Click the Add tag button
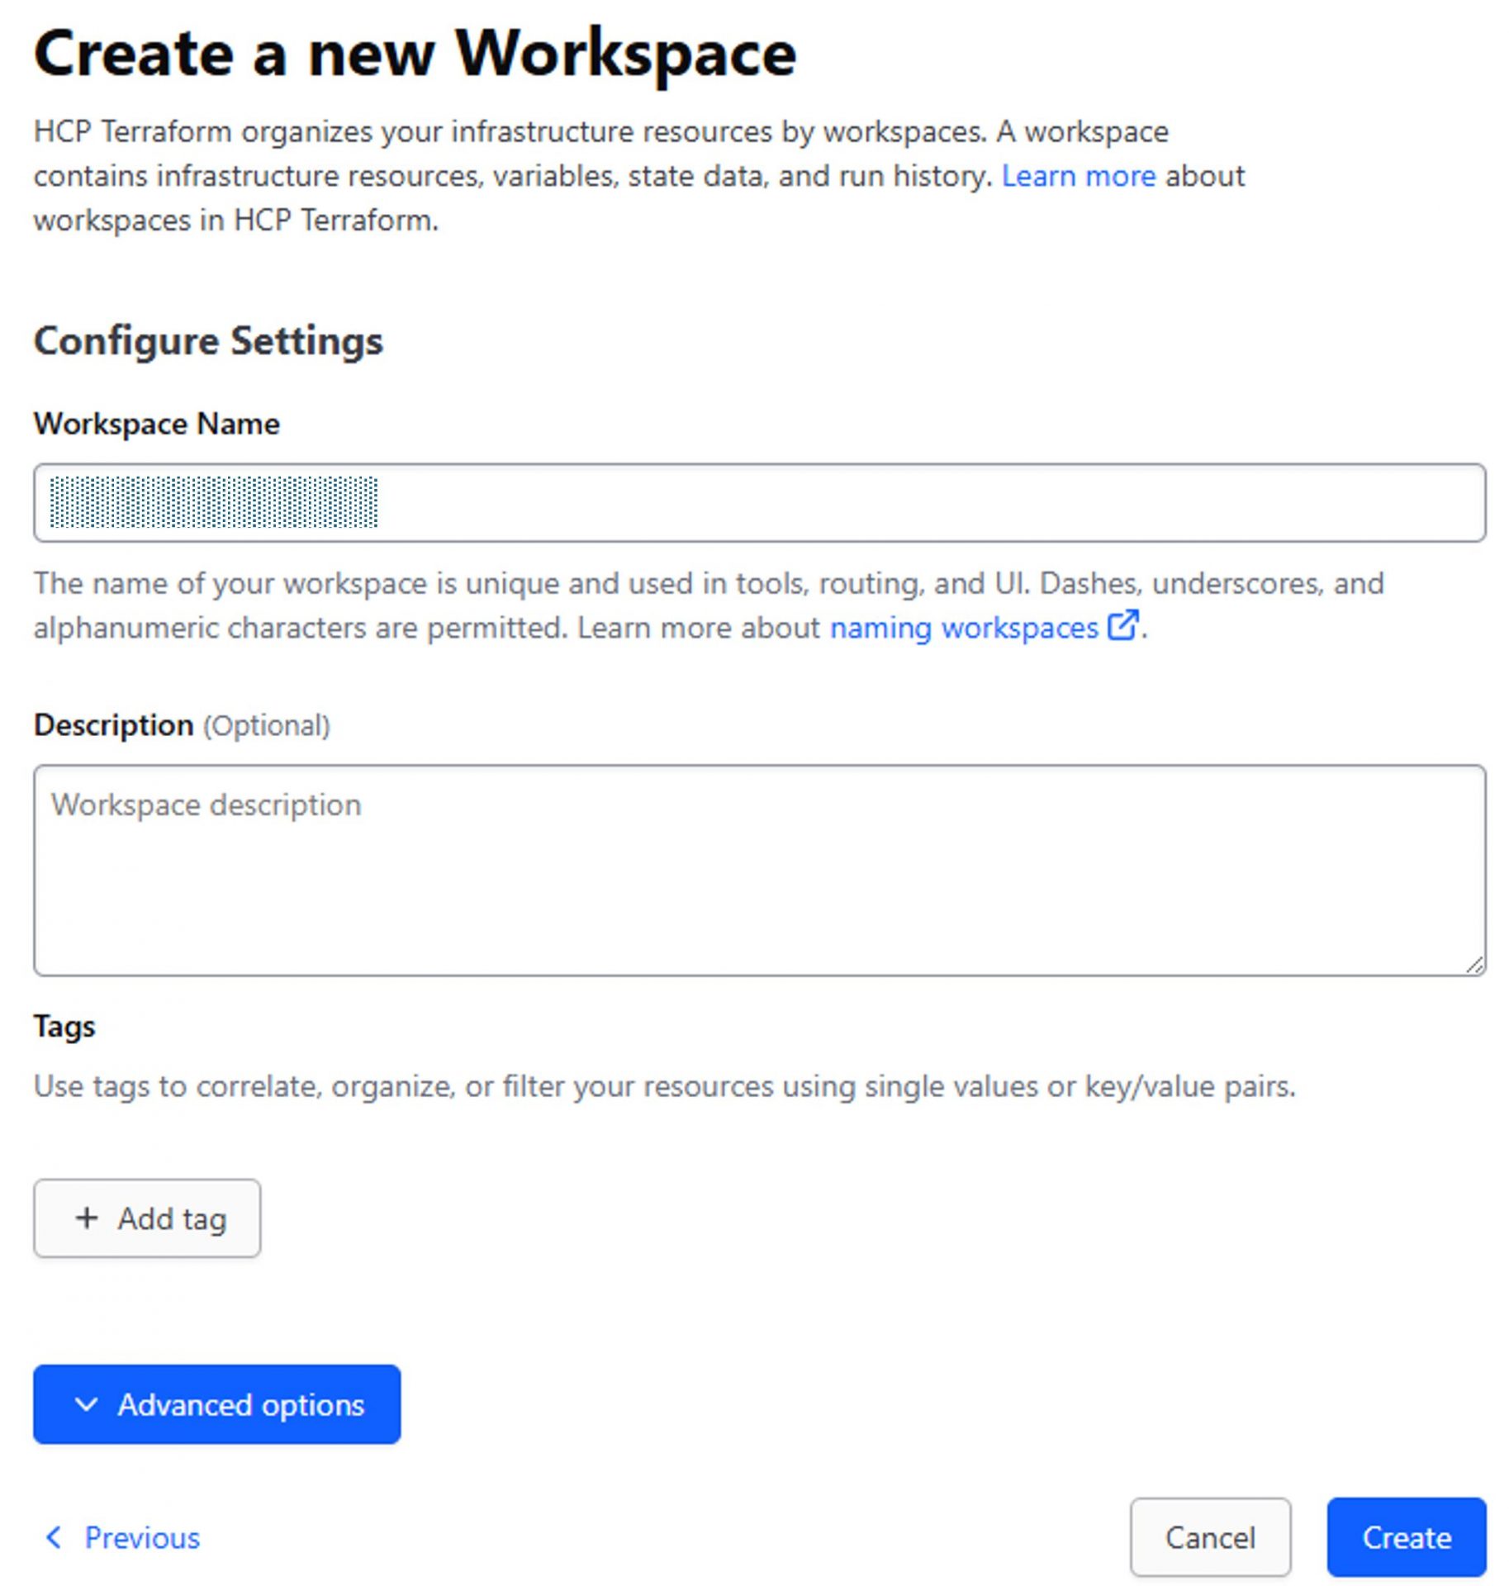Image resolution: width=1509 pixels, height=1586 pixels. pyautogui.click(x=147, y=1218)
